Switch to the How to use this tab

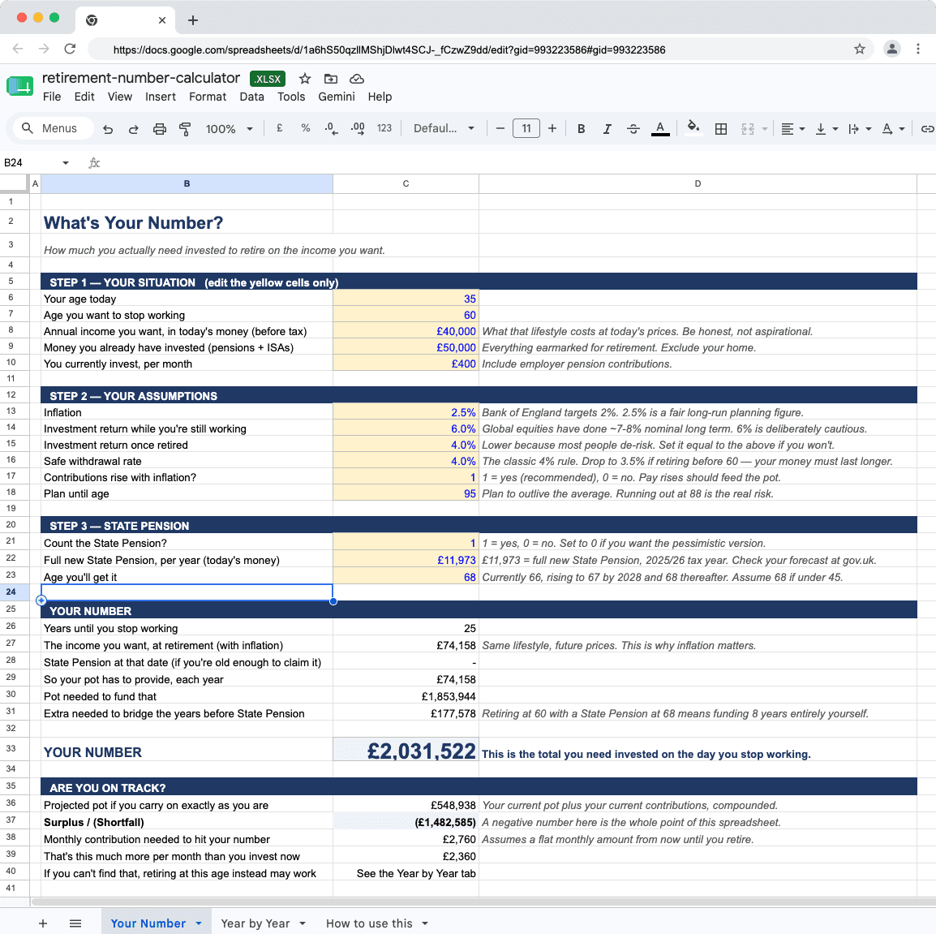pos(369,923)
